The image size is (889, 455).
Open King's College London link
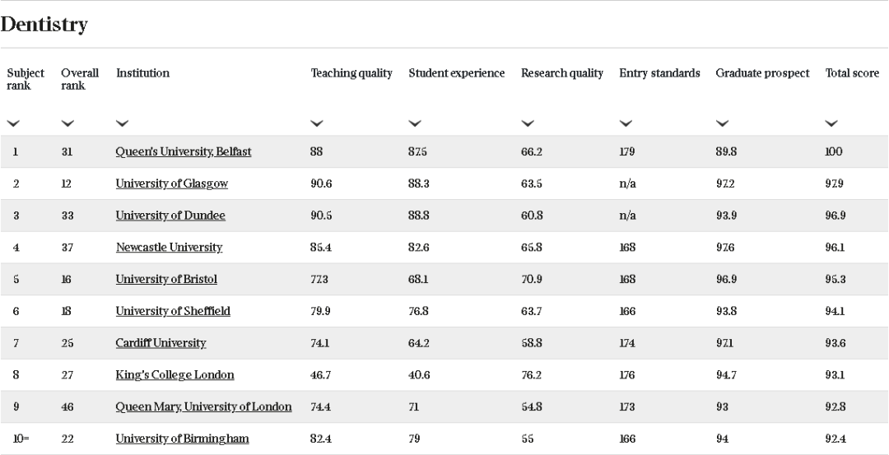[175, 375]
